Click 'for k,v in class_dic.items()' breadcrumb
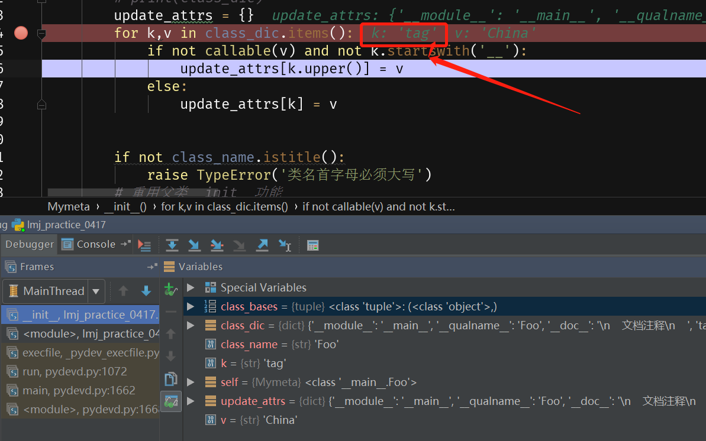This screenshot has height=441, width=706. (224, 206)
